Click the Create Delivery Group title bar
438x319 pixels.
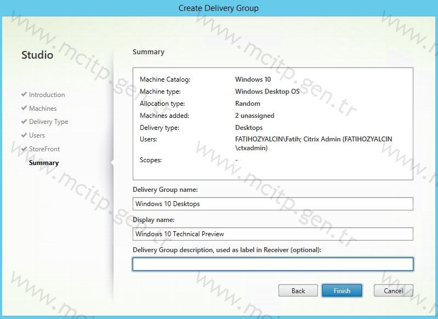click(218, 8)
